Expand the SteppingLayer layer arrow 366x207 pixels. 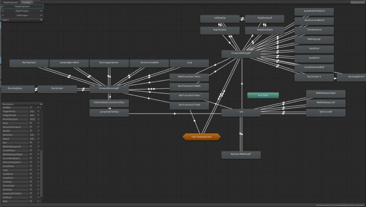tap(3, 6)
